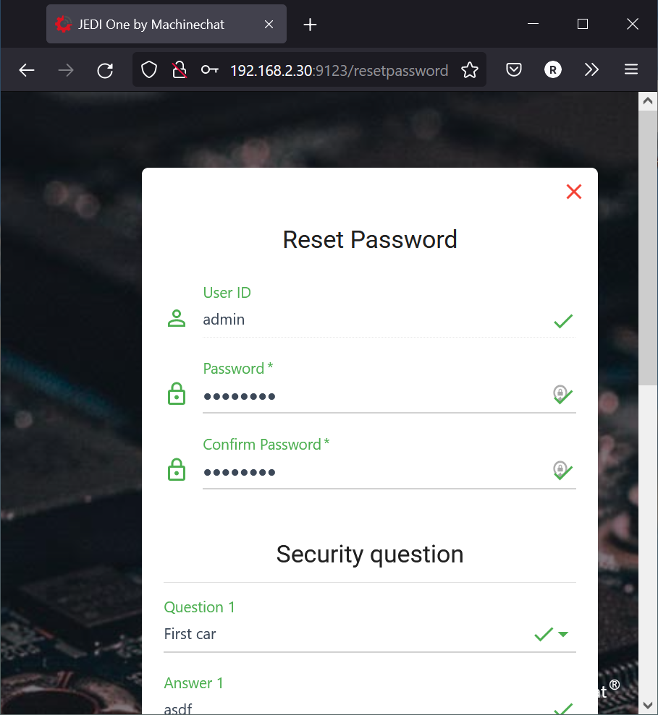
Task: Reload the current page
Action: (105, 70)
